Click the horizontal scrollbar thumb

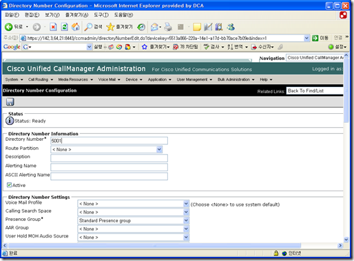154,246
